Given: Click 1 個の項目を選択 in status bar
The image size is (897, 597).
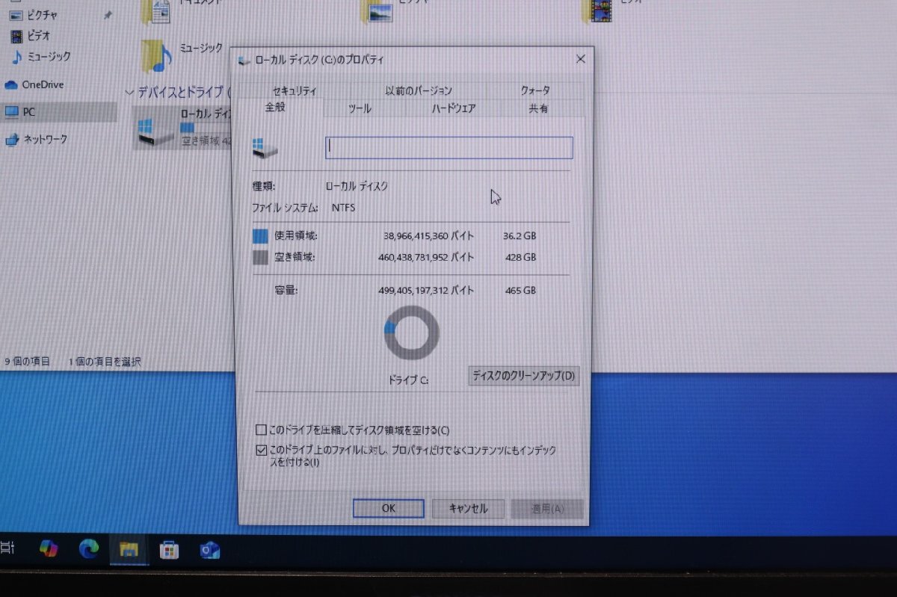Looking at the screenshot, I should tap(105, 362).
